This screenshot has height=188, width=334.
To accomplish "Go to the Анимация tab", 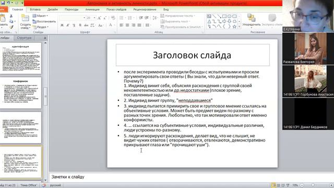I will coord(92,9).
